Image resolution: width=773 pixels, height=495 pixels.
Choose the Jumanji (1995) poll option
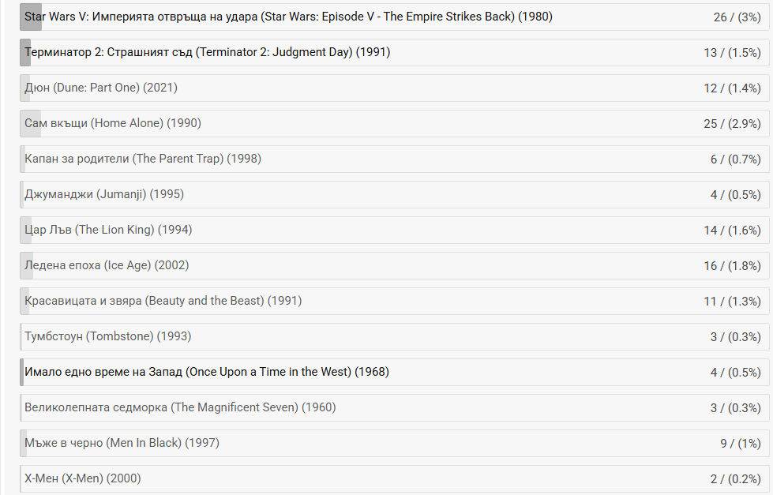pyautogui.click(x=394, y=194)
